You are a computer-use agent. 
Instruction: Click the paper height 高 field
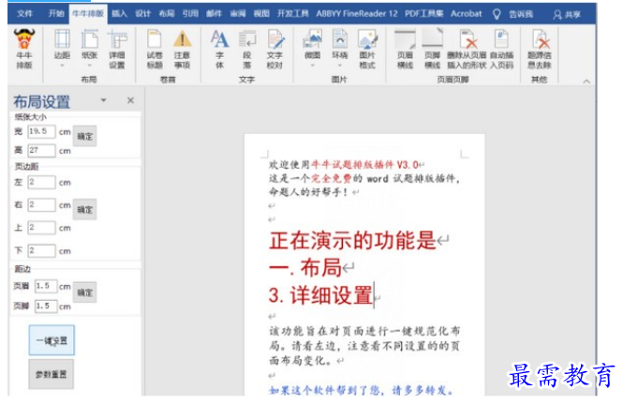(x=41, y=150)
